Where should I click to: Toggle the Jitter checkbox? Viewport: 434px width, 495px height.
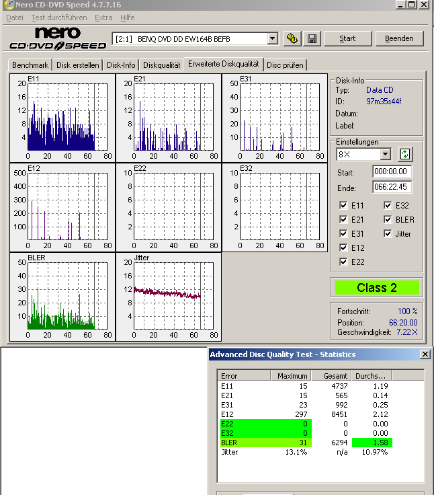click(x=388, y=234)
